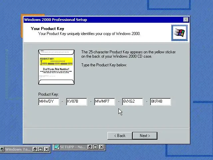
Task: Click the "Product Key:" label
Action: [48, 94]
